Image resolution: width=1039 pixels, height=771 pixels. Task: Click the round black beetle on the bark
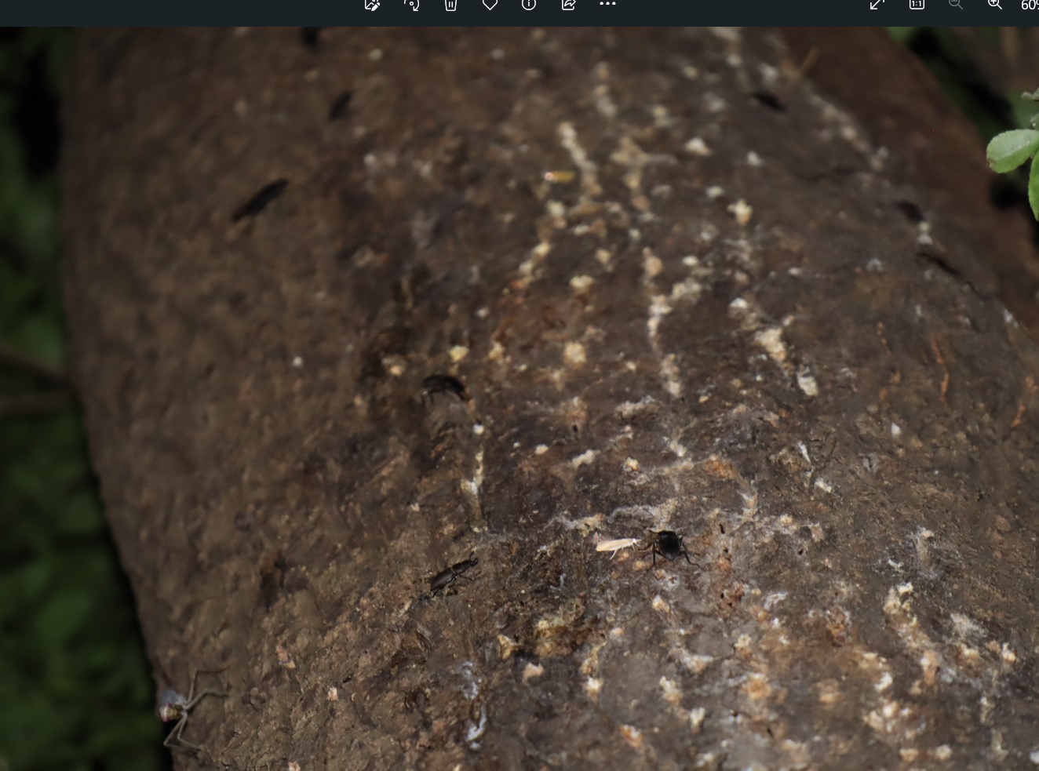tap(668, 545)
